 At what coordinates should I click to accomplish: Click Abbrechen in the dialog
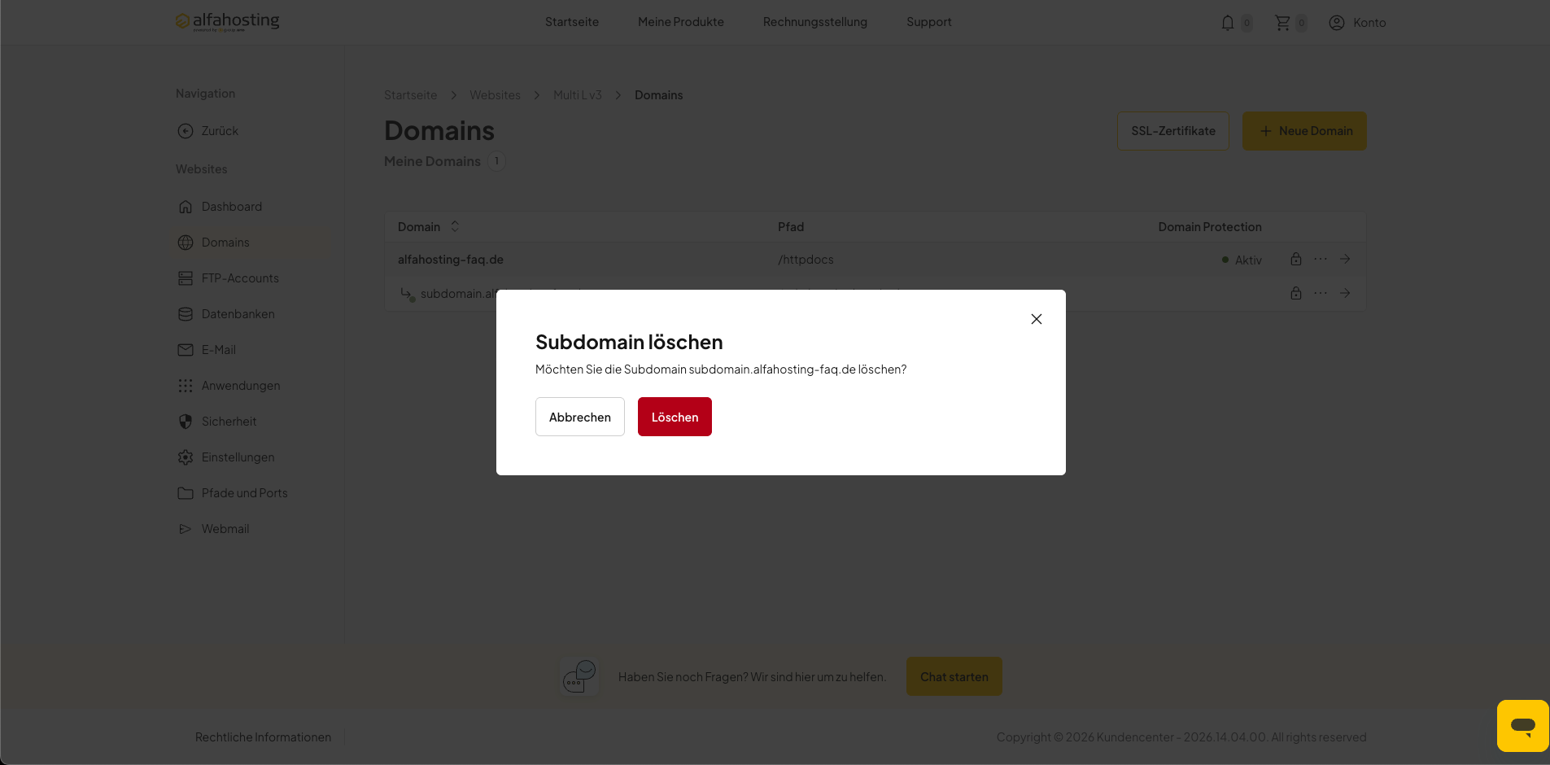(x=580, y=417)
